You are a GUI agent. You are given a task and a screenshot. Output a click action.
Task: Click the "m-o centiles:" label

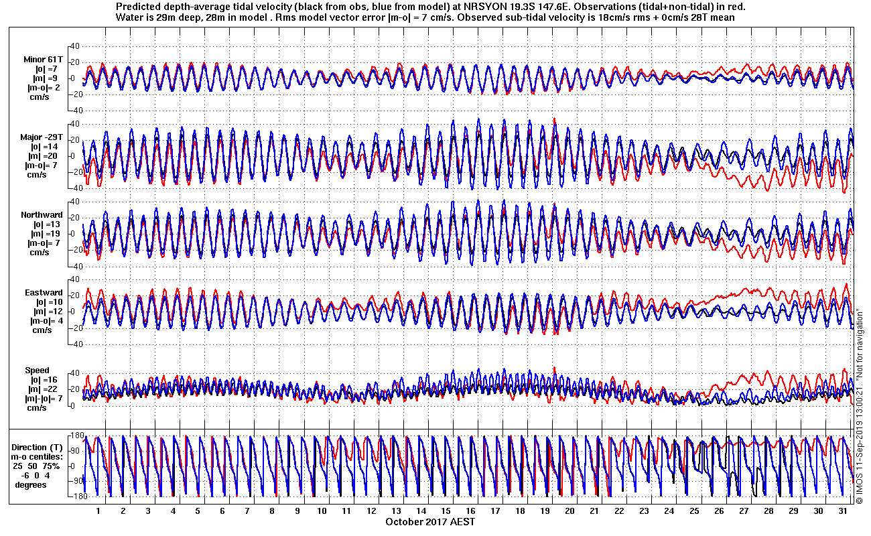tap(38, 457)
